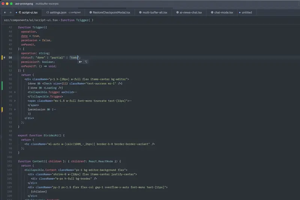
Task: Click the option-key hint icon below line 50
Action: point(86,62)
